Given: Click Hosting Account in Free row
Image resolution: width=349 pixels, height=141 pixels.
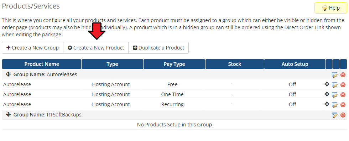Looking at the screenshot, I should click(111, 84).
